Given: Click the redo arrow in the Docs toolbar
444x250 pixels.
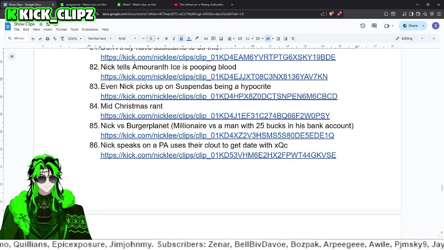Looking at the screenshot, I should [40, 39].
